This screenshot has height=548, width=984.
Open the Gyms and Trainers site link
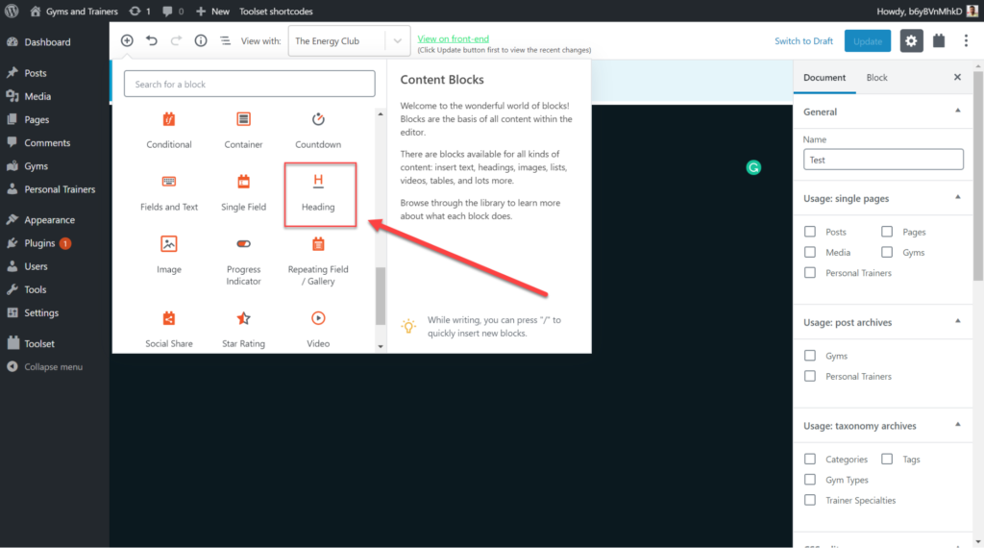[x=74, y=12]
